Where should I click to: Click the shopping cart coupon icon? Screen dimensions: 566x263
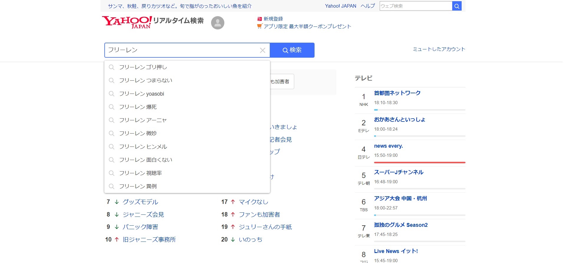point(260,26)
